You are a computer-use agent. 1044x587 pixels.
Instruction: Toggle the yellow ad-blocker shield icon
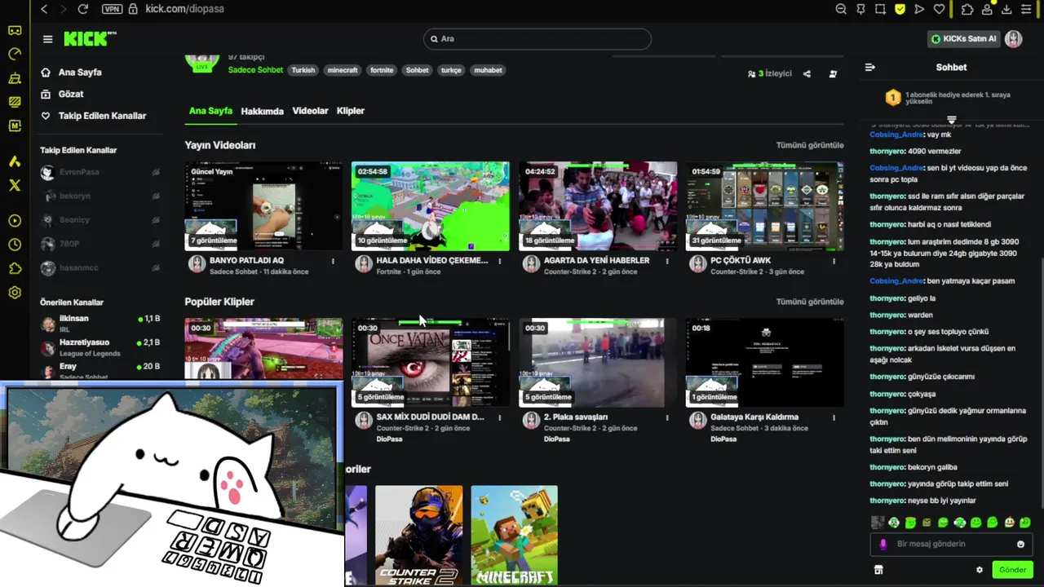900,9
